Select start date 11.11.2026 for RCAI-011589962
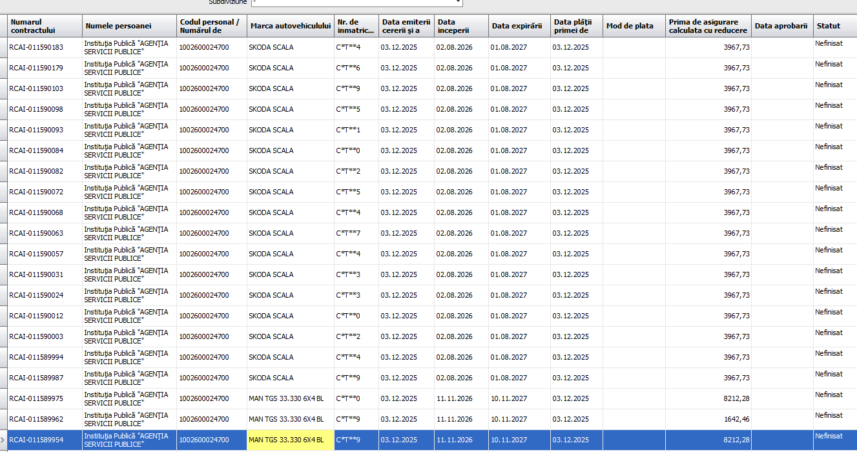 click(x=460, y=420)
